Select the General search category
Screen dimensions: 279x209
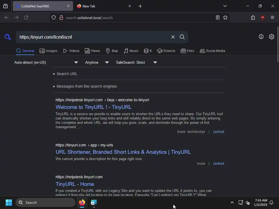(x=25, y=51)
